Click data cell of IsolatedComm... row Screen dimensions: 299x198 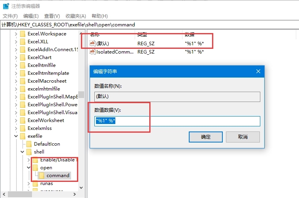point(194,52)
